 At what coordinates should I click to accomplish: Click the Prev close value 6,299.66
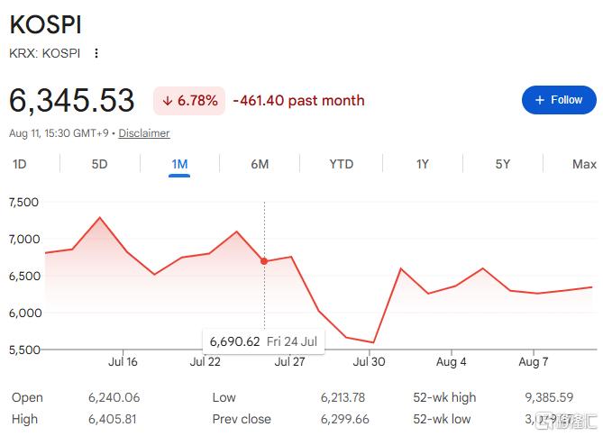(x=345, y=419)
